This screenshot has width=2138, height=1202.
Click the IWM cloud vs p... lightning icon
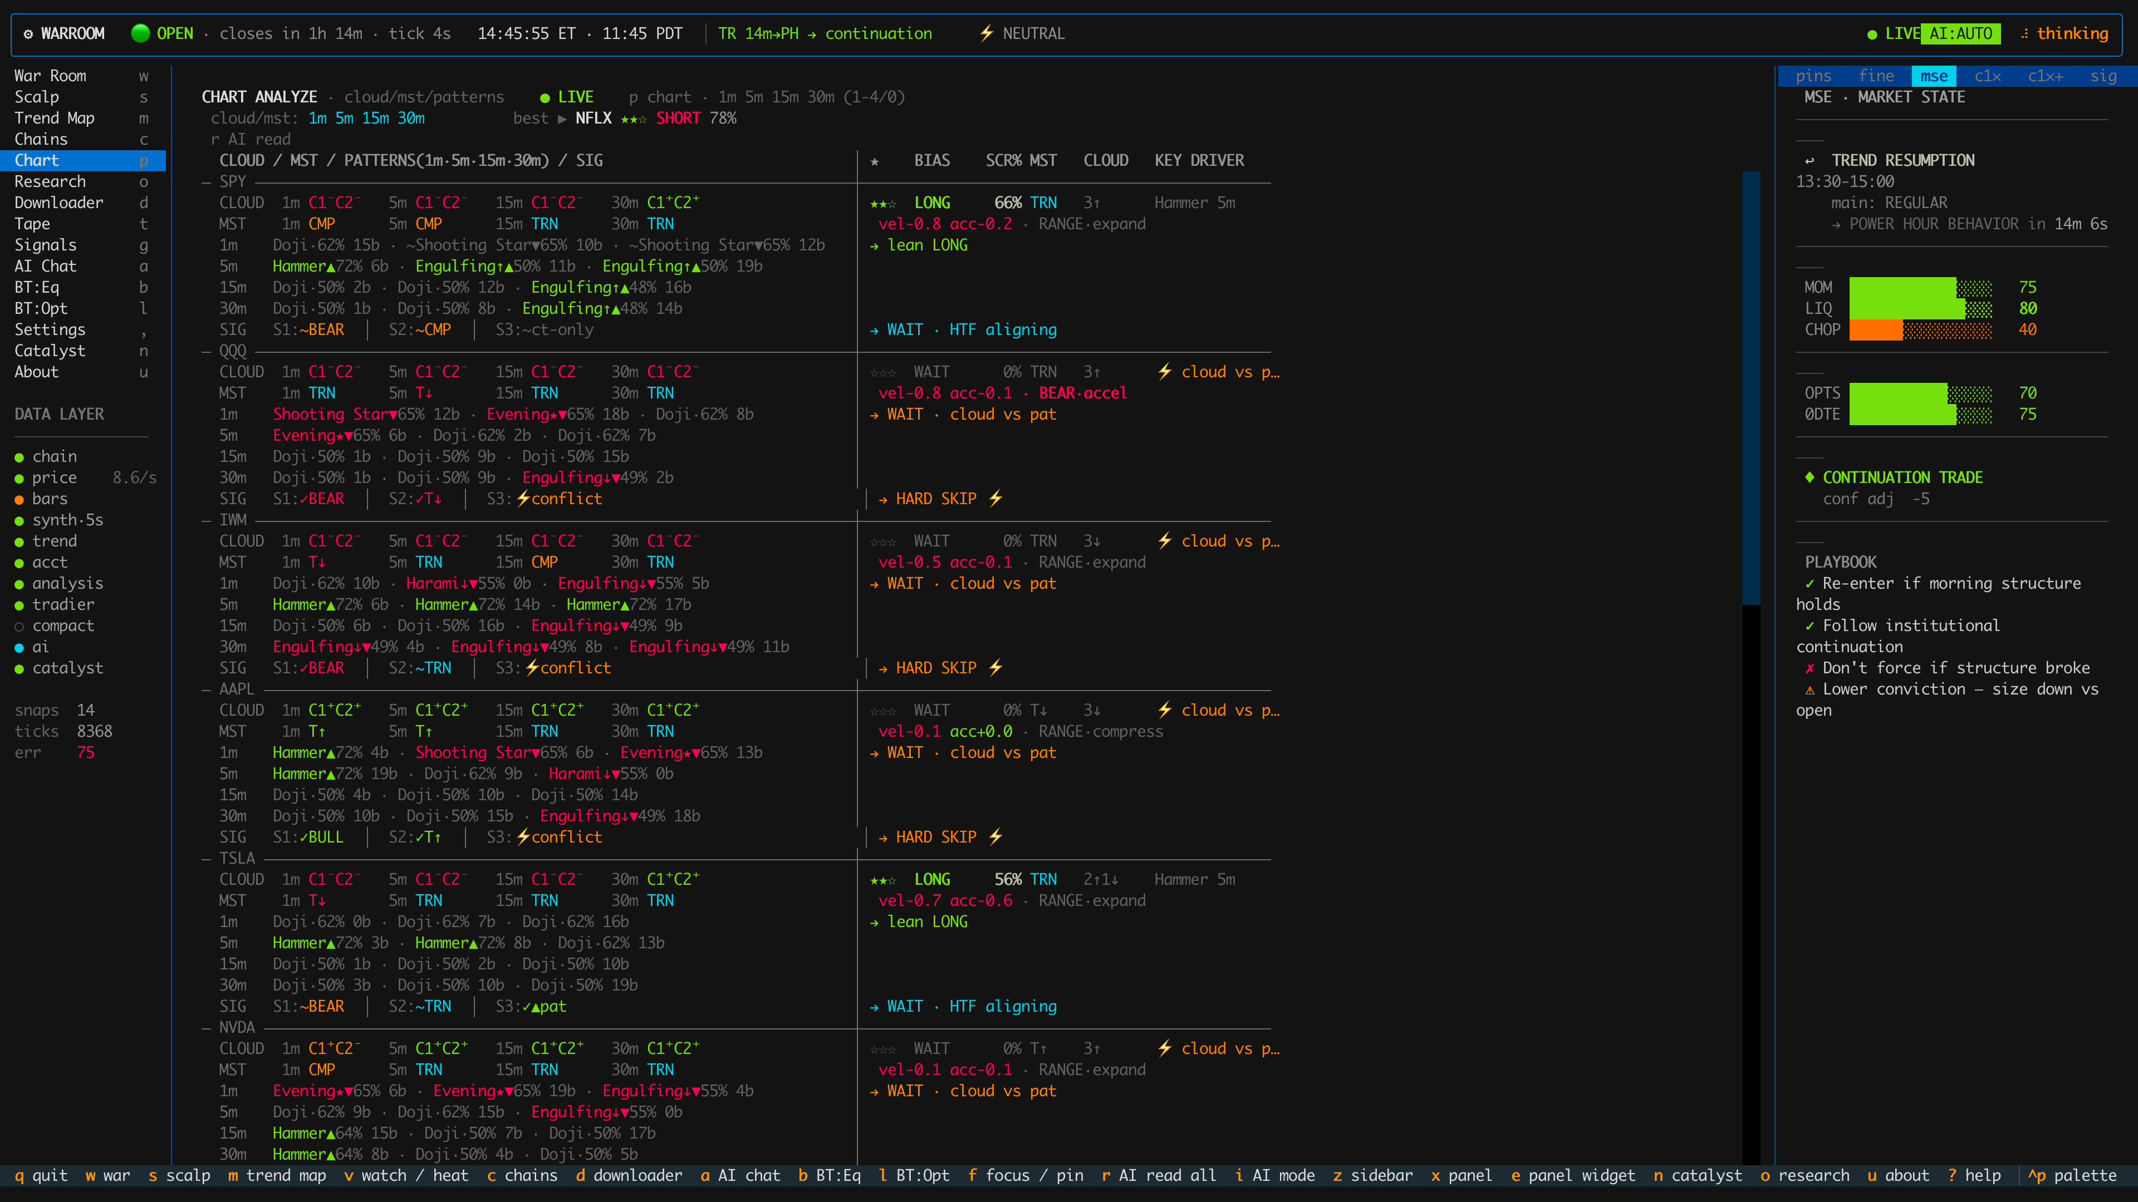point(1164,541)
